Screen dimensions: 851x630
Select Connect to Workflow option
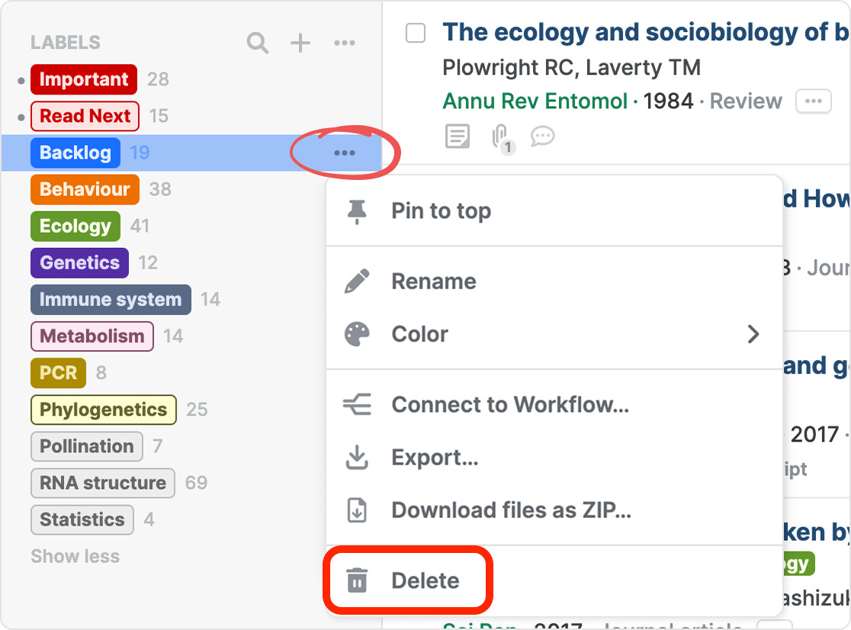(x=509, y=404)
